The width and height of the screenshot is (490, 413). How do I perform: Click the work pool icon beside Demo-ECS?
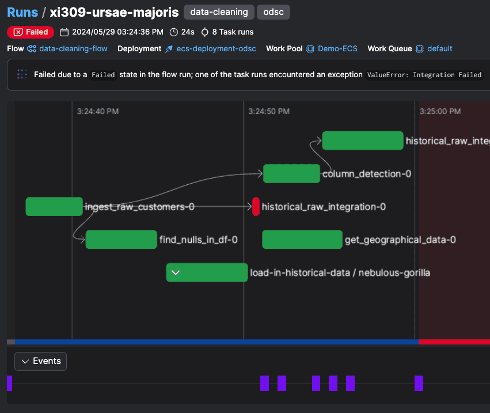click(310, 49)
